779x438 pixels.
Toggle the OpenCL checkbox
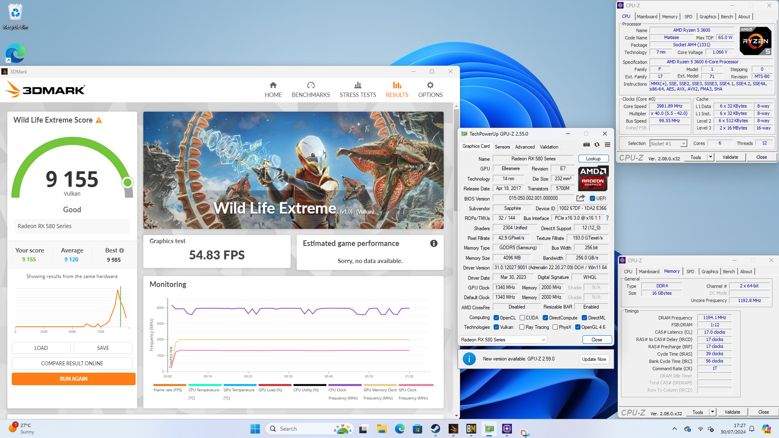click(x=496, y=318)
